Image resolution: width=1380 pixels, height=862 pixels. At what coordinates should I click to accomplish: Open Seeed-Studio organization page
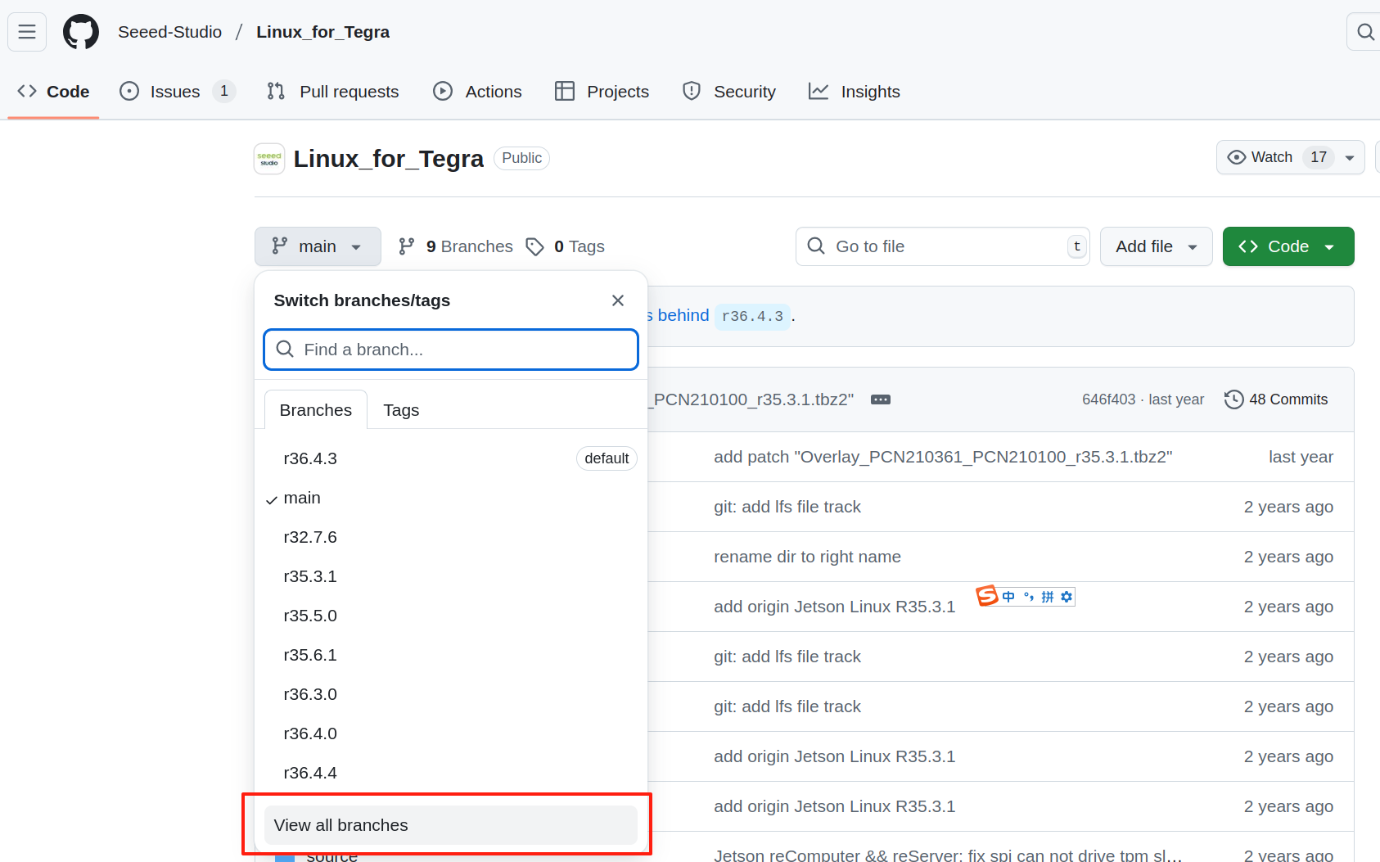click(169, 32)
